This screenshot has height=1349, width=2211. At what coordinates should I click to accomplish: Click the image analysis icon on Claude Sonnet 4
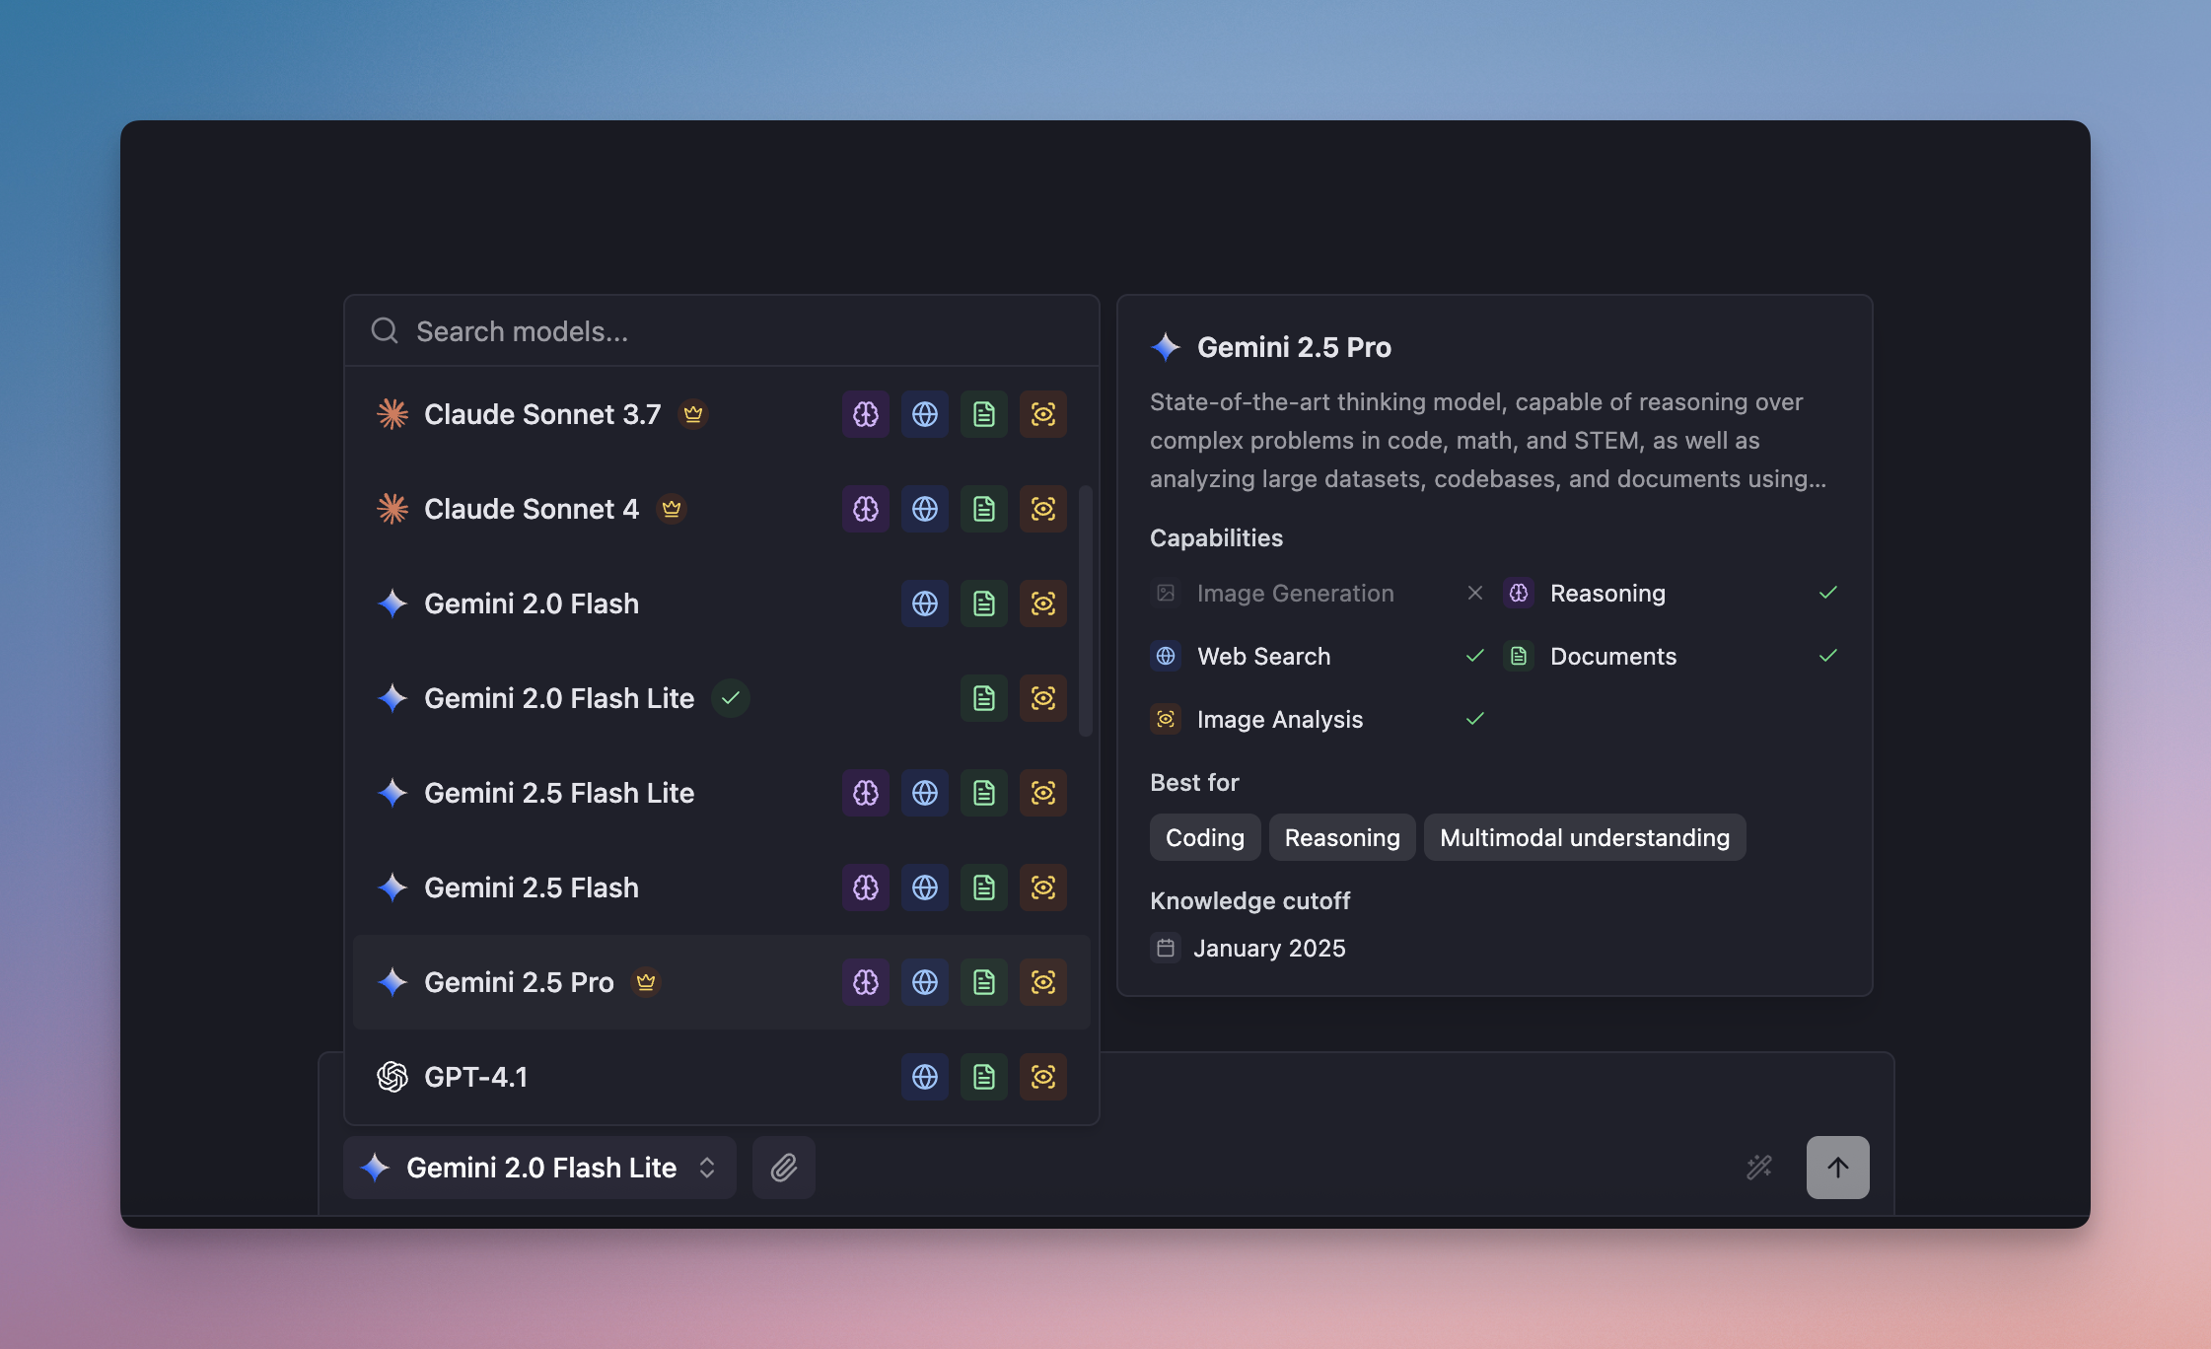pyautogui.click(x=1043, y=509)
